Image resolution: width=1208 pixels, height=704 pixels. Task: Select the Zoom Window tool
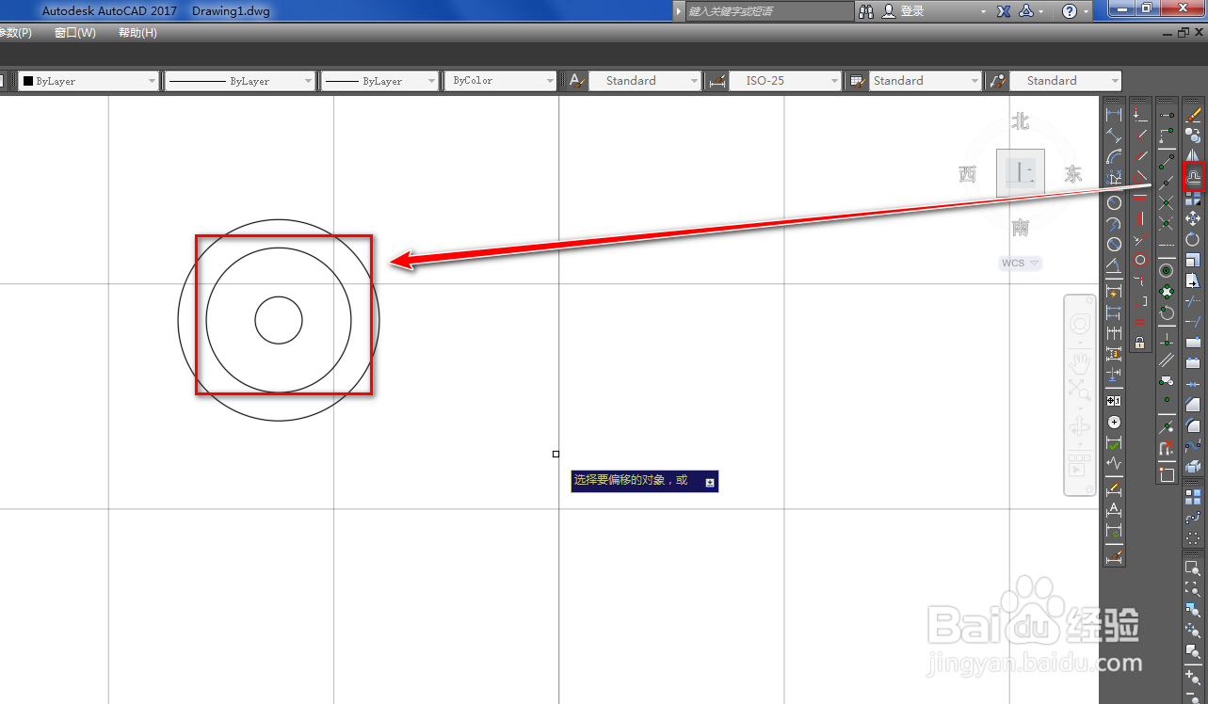pyautogui.click(x=1193, y=568)
